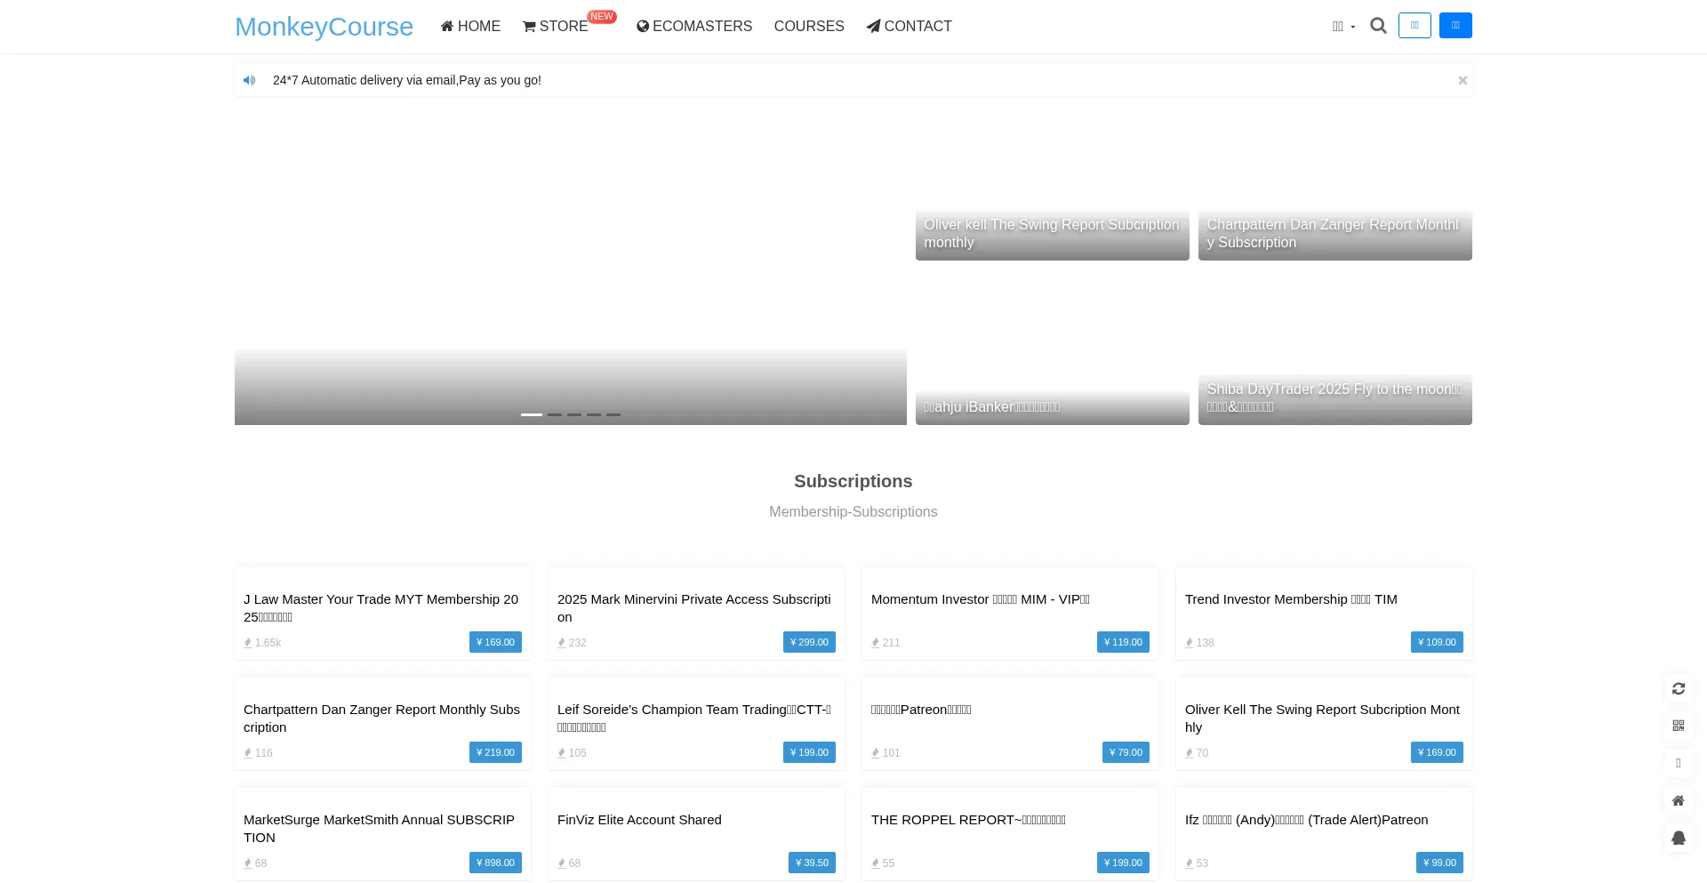Open 2025 Mark Minervini Private Access Subscription
Screen dimensions: 1707x883
coord(695,608)
